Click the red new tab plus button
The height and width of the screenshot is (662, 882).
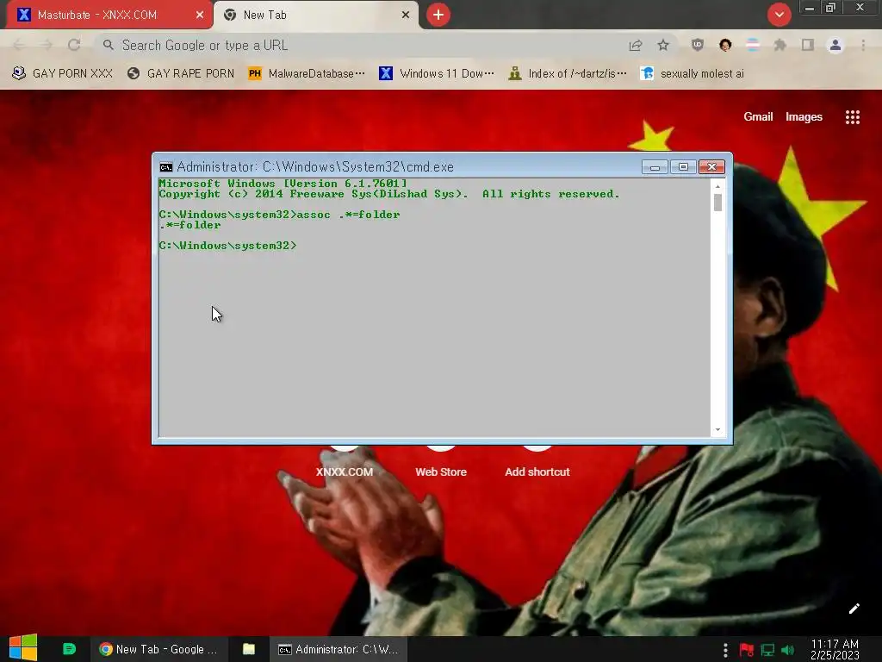pos(438,15)
